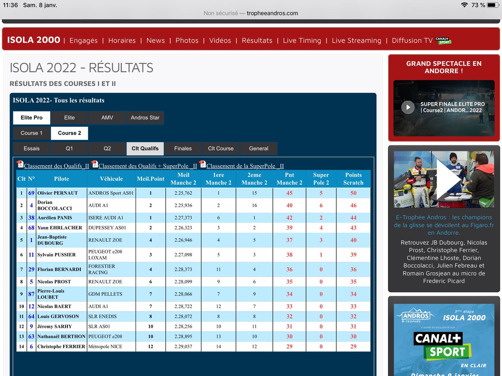This screenshot has height=376, width=502.
Task: Click the Véhicule column header
Action: 111,179
